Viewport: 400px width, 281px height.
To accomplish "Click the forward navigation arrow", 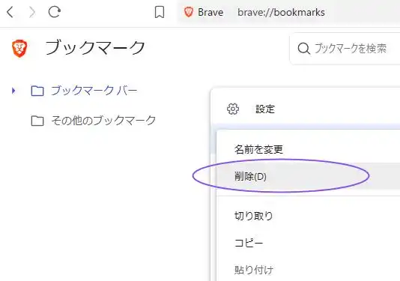I will click(32, 12).
